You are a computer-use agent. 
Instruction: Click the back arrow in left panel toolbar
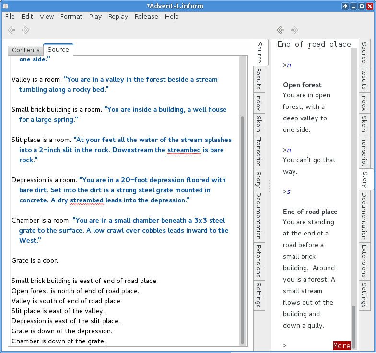tap(12, 30)
